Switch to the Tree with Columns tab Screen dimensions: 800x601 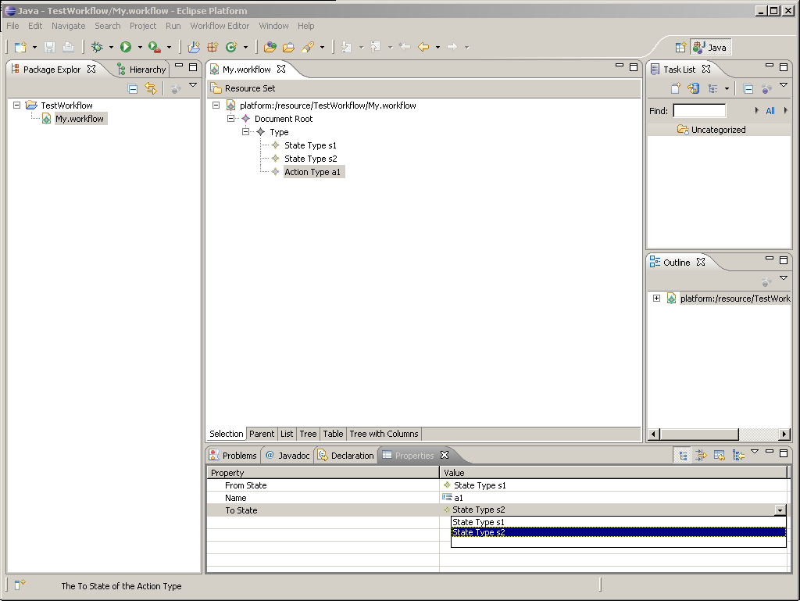coord(384,434)
